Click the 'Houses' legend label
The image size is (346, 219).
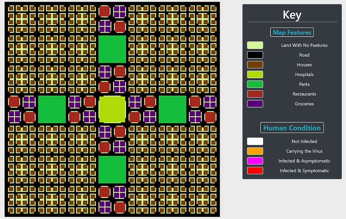(304, 65)
